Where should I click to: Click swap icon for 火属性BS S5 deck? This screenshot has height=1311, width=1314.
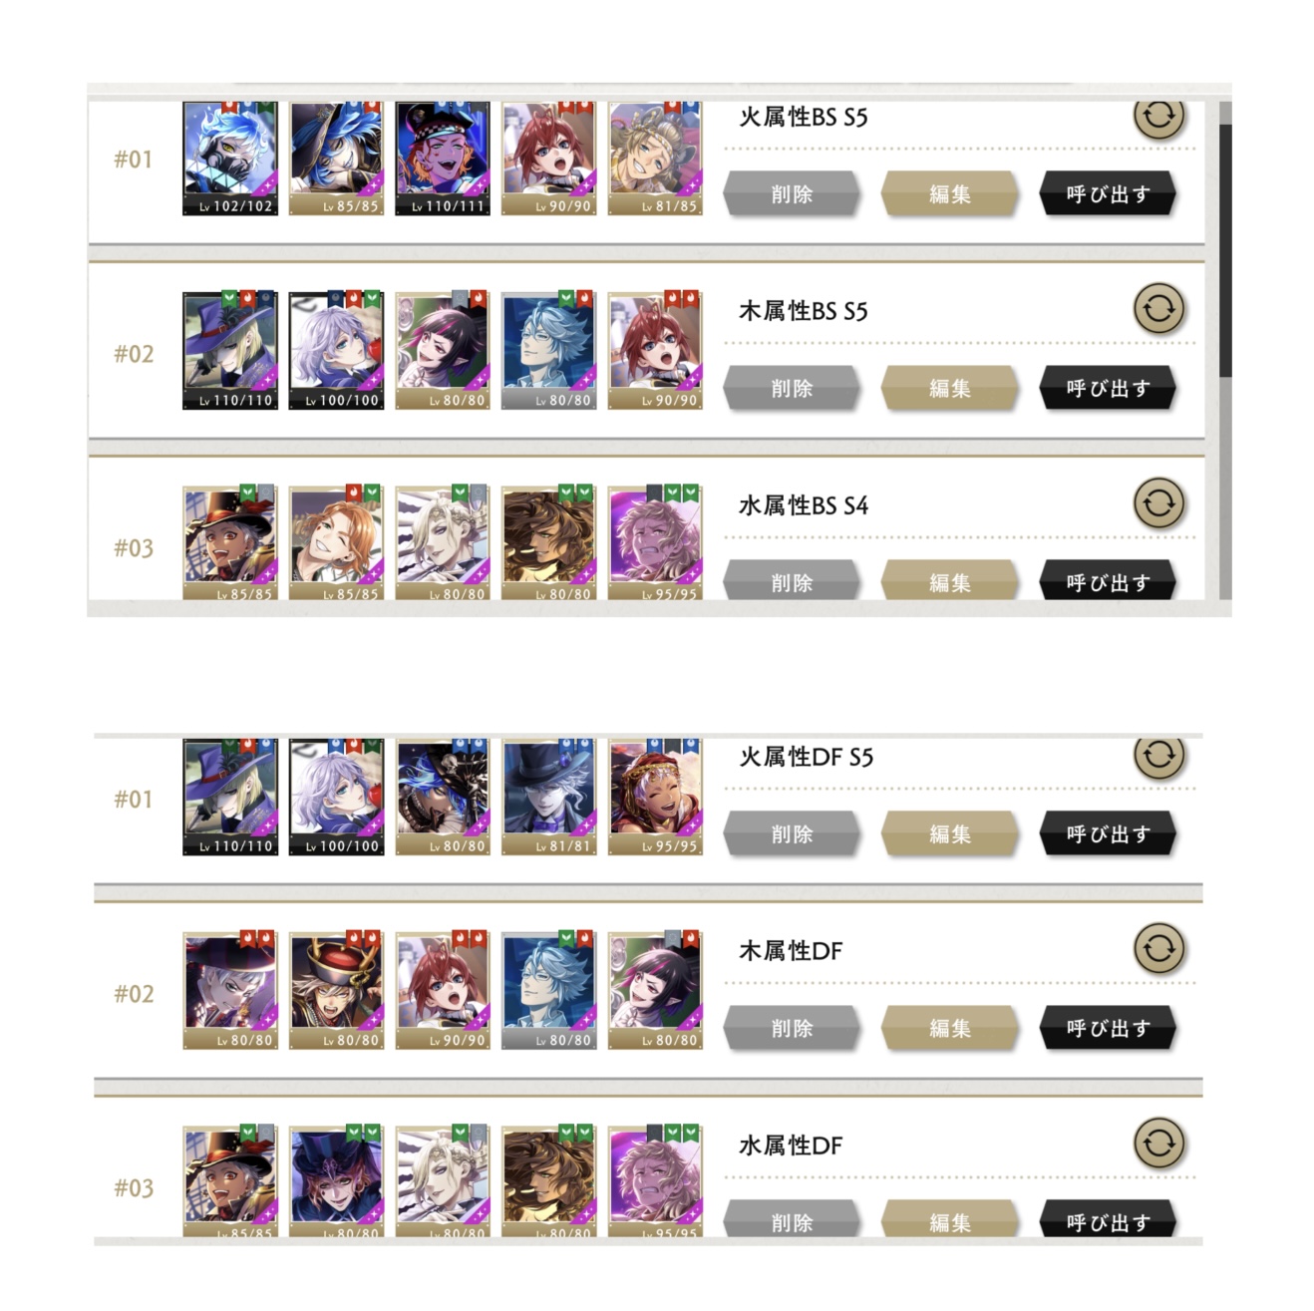coord(1158,118)
